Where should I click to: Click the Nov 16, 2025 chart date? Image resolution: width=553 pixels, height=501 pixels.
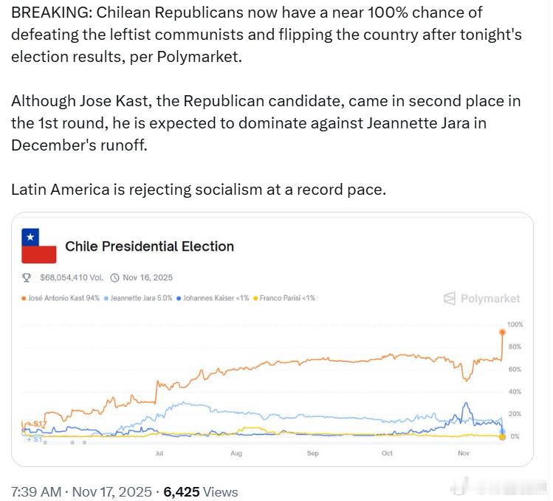(x=148, y=278)
